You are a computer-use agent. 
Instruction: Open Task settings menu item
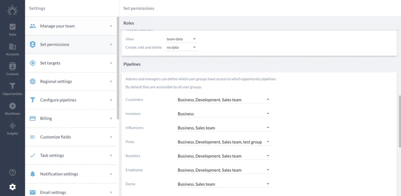pos(71,155)
